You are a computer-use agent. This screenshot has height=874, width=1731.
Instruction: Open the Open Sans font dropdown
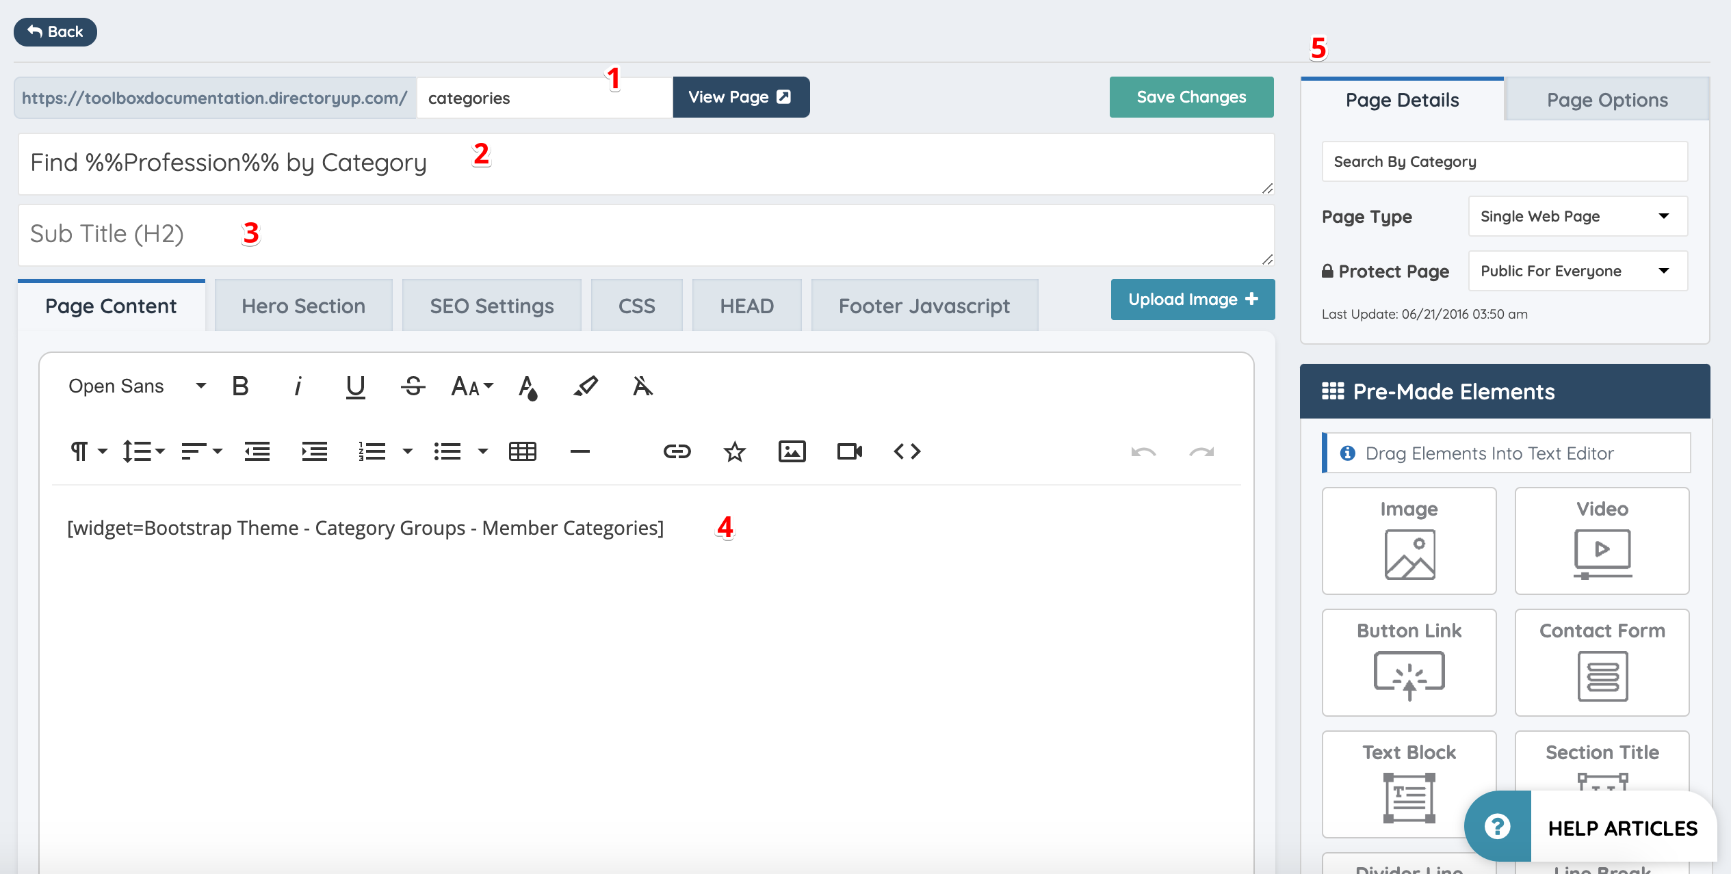pos(137,386)
